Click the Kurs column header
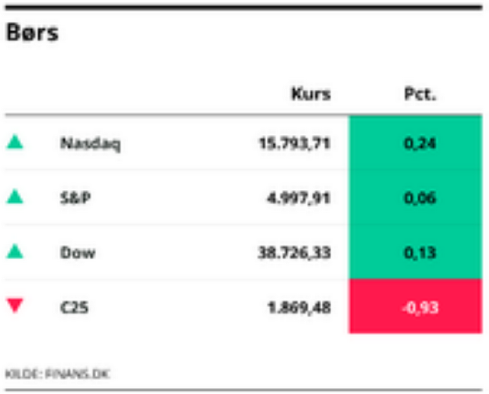Screen dimensions: 489x394 311,94
